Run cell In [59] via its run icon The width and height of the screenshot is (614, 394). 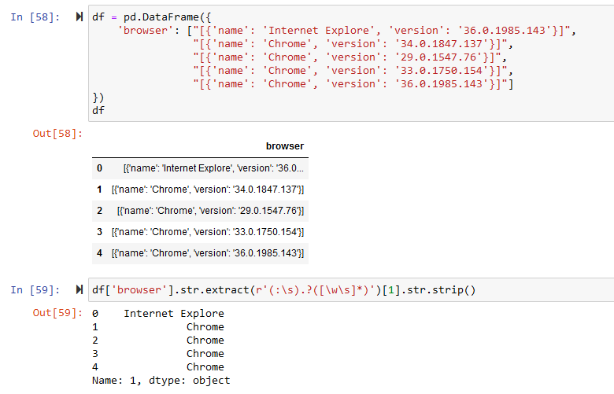80,290
